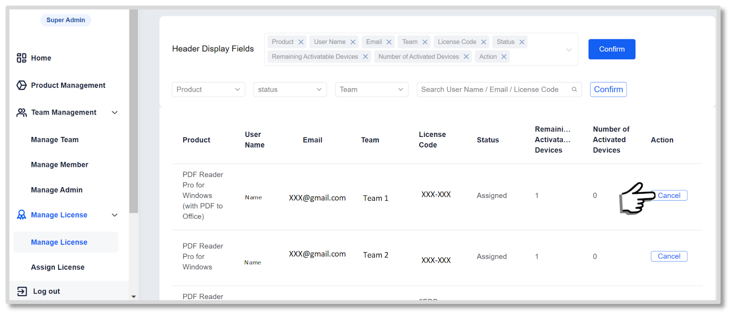This screenshot has height=316, width=733.
Task: Remove the Action header tag
Action: [x=504, y=57]
